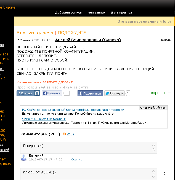This screenshot has width=178, height=180.
Task: Downvote the comment 'Поздно :-('
Action: click(153, 150)
